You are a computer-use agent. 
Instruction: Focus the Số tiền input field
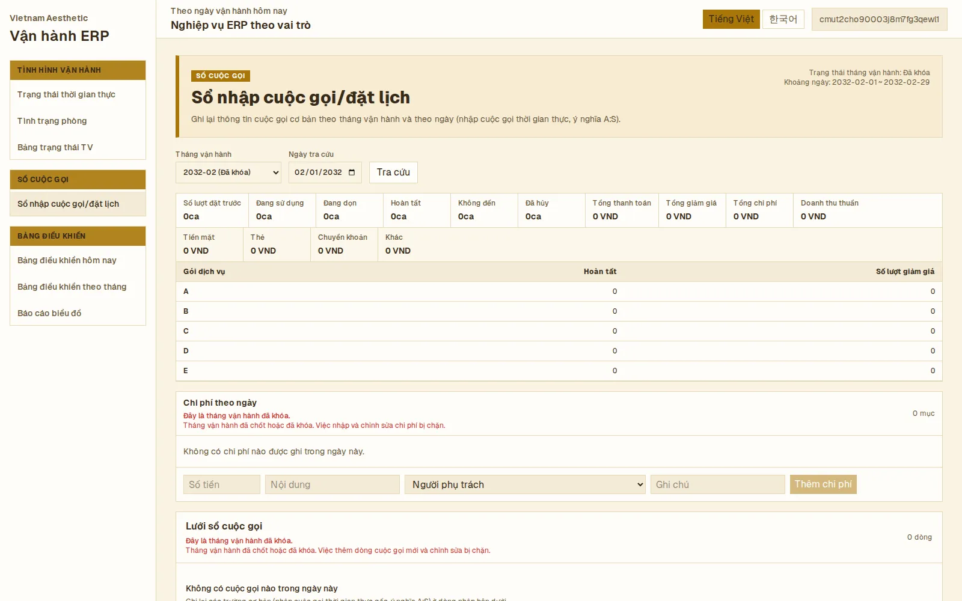[222, 484]
